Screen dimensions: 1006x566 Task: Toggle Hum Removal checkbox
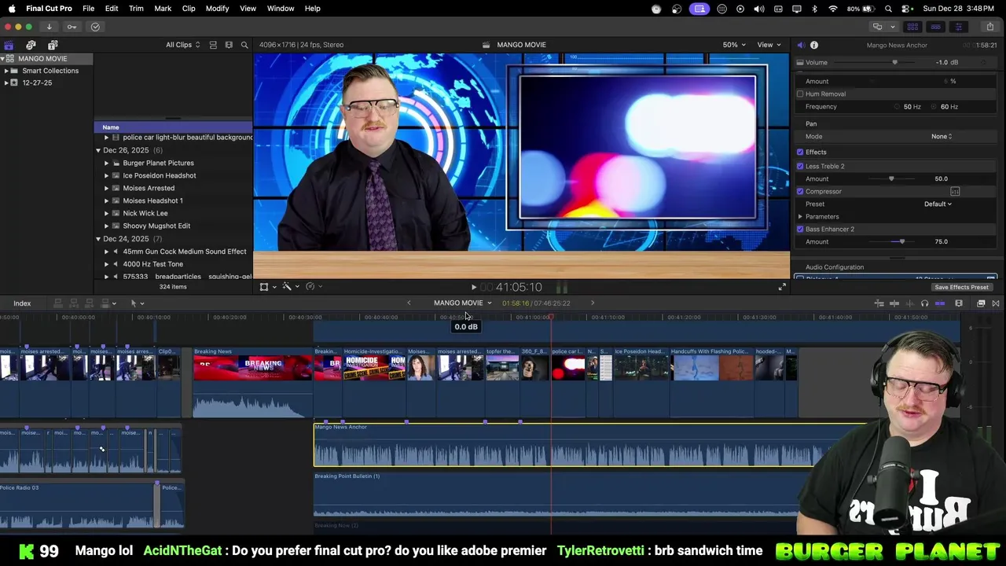pos(800,94)
